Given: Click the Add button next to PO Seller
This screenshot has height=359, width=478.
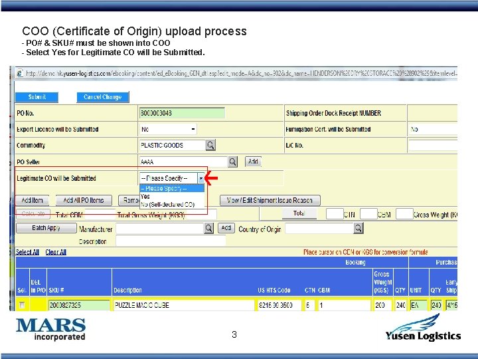Looking at the screenshot, I should coord(253,162).
